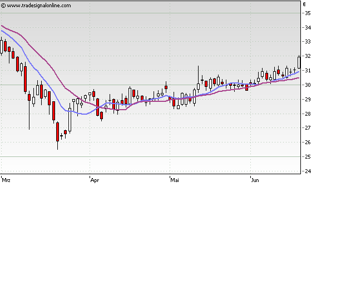This screenshot has width=356, height=285.
Task: Click the 27 price label on the axis
Action: point(308,128)
